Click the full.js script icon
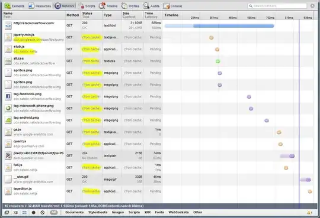This screenshot has height=218, width=320. (x=8, y=168)
